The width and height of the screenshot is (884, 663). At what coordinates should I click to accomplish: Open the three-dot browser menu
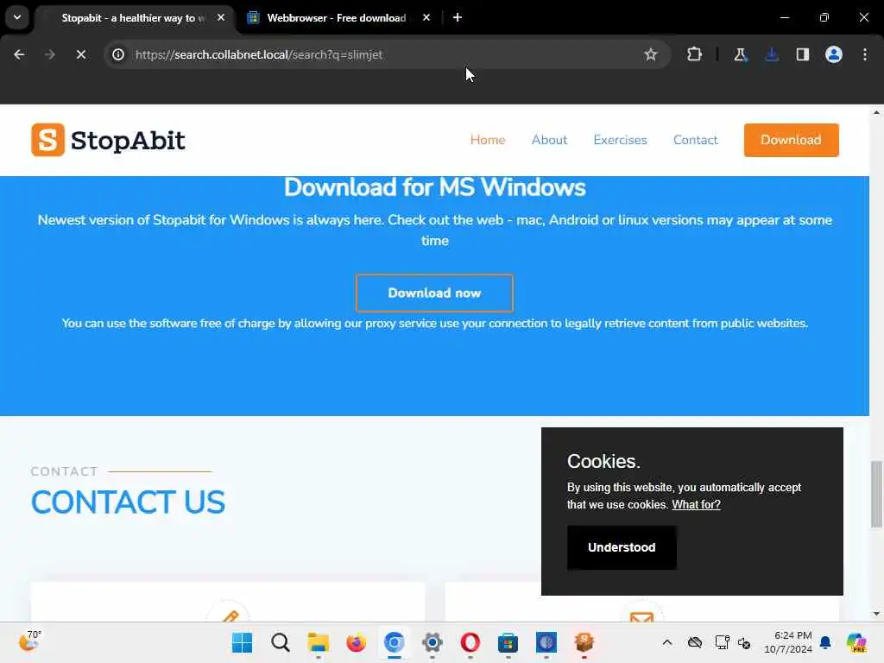(x=865, y=54)
